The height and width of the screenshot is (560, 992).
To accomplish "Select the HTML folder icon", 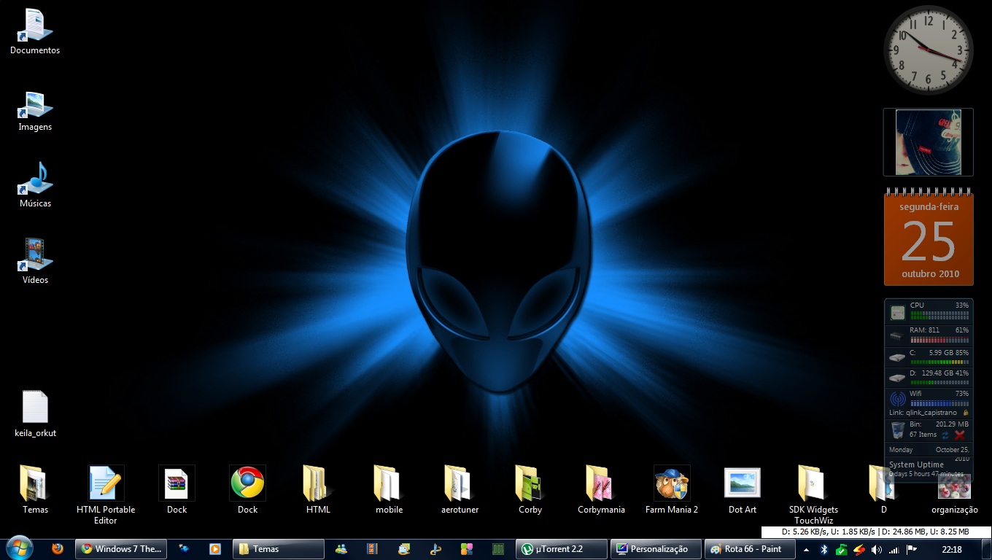I will click(318, 483).
